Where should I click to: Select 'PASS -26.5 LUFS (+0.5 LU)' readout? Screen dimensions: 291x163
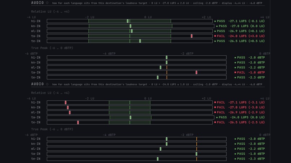pyautogui.click(x=239, y=41)
